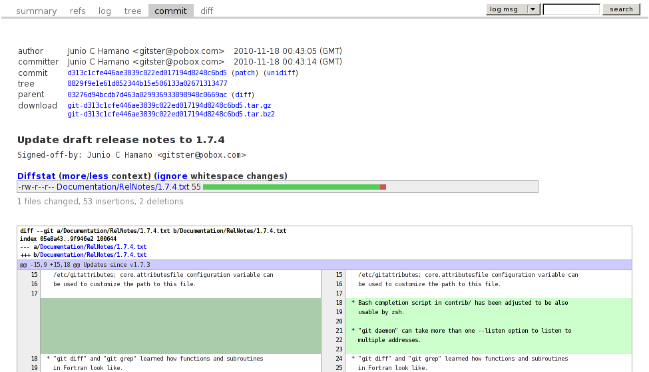The width and height of the screenshot is (649, 372).
Task: Open the Diffstat link
Action: (37, 176)
